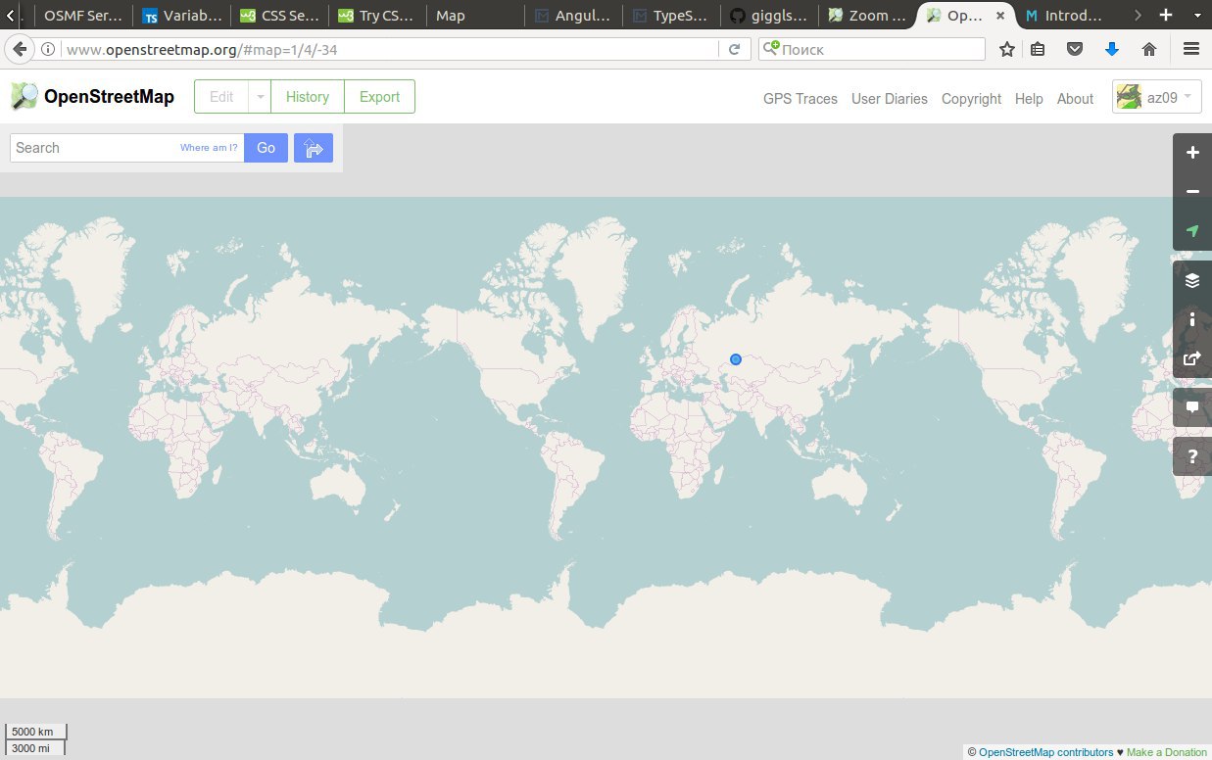The image size is (1212, 760).
Task: Click the blue location marker on map
Action: pyautogui.click(x=736, y=359)
